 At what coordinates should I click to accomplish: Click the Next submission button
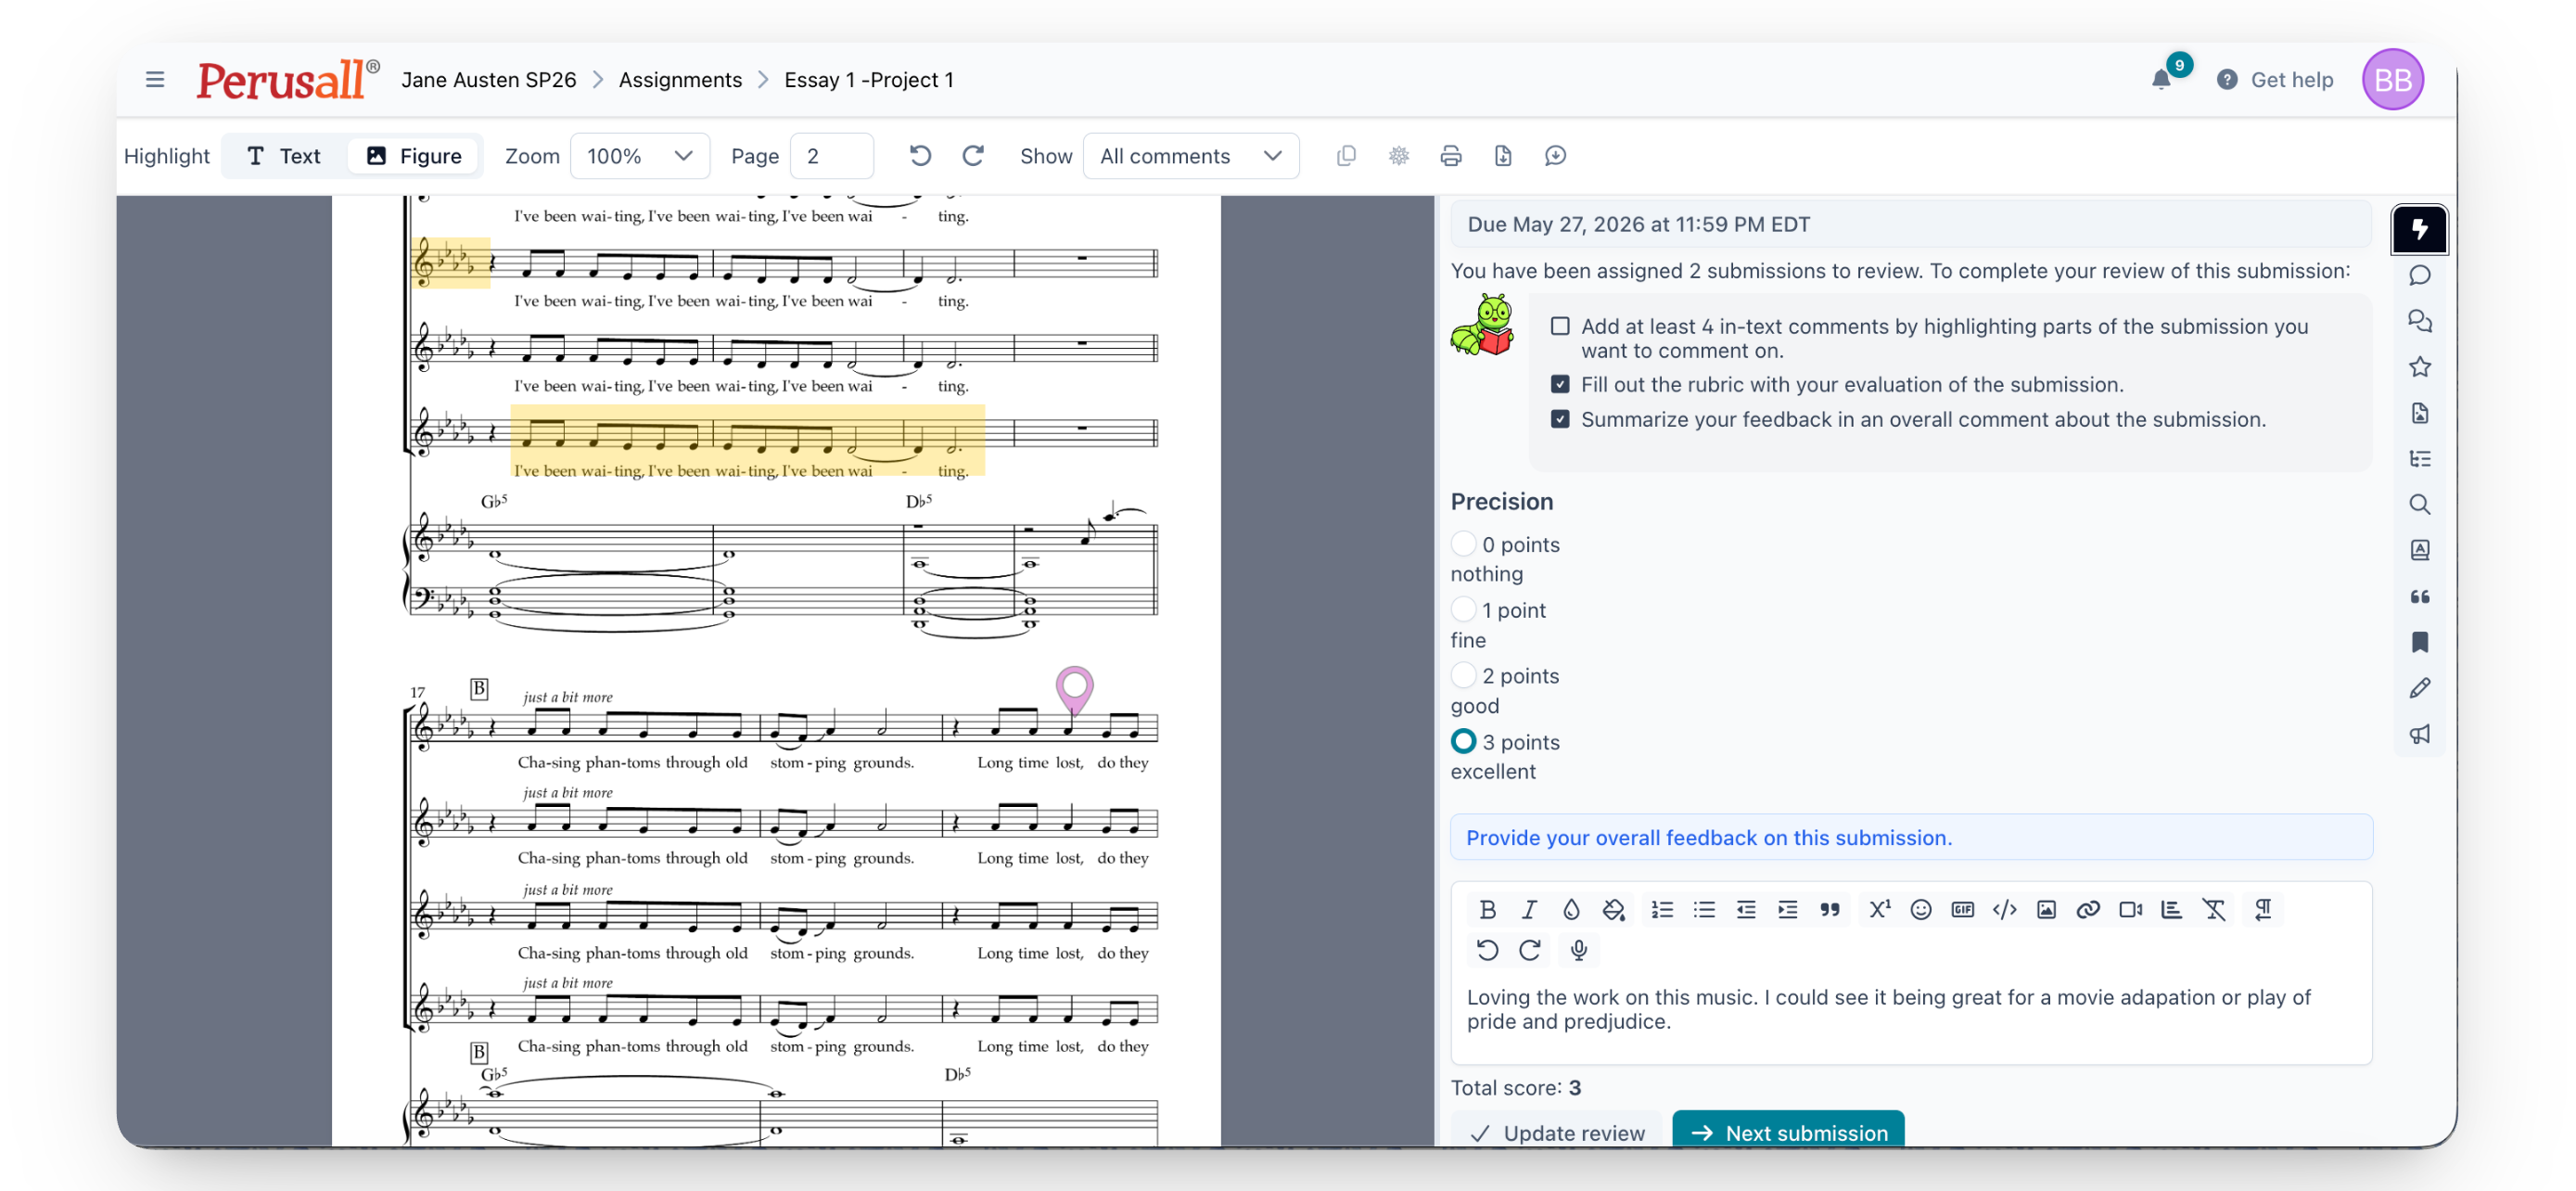click(x=1788, y=1131)
